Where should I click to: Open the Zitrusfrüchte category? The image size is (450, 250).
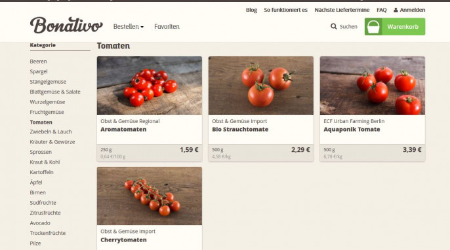coord(45,213)
